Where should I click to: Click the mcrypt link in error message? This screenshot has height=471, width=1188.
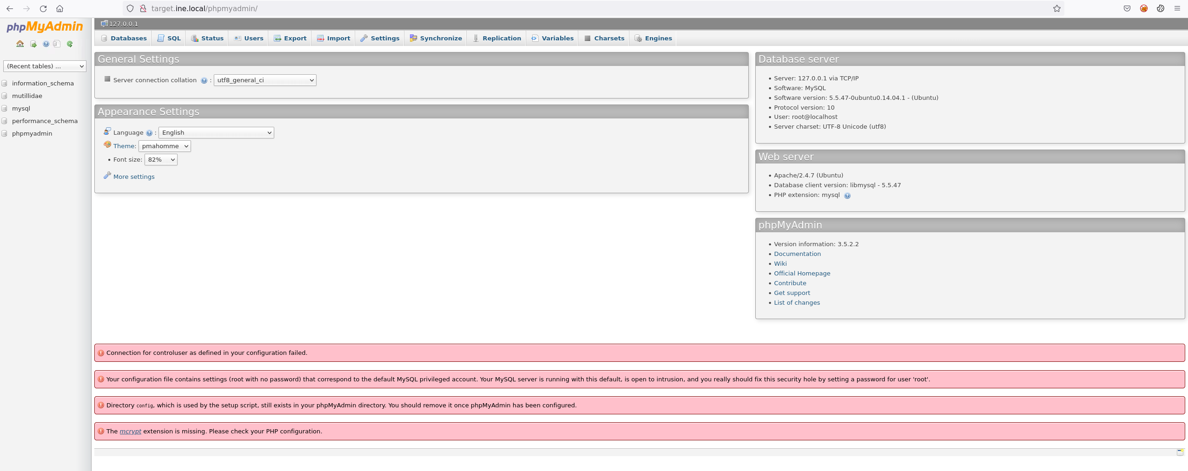pos(131,432)
